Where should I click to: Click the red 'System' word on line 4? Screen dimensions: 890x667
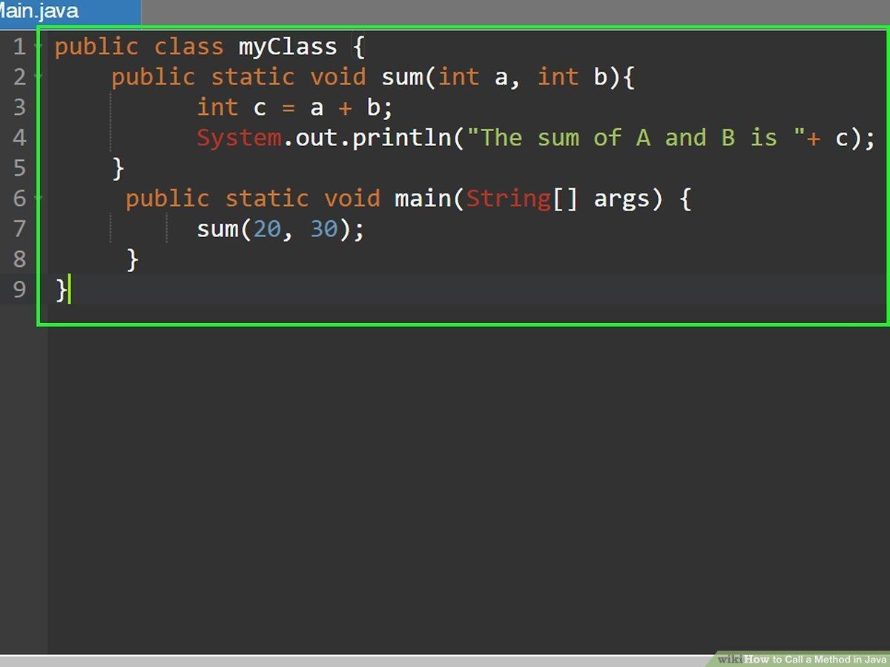239,138
